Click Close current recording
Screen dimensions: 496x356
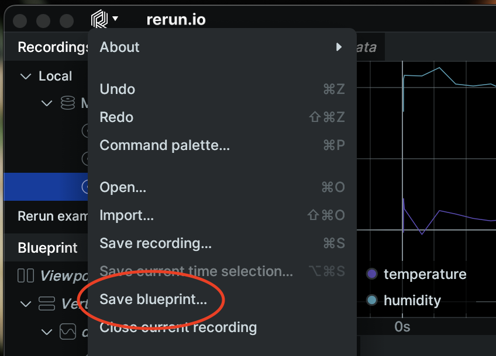pos(178,327)
